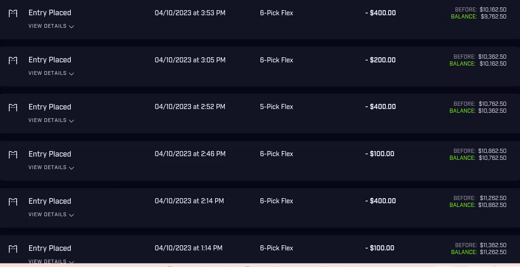Expand View Details for the 1:14 PM entry

(51, 261)
